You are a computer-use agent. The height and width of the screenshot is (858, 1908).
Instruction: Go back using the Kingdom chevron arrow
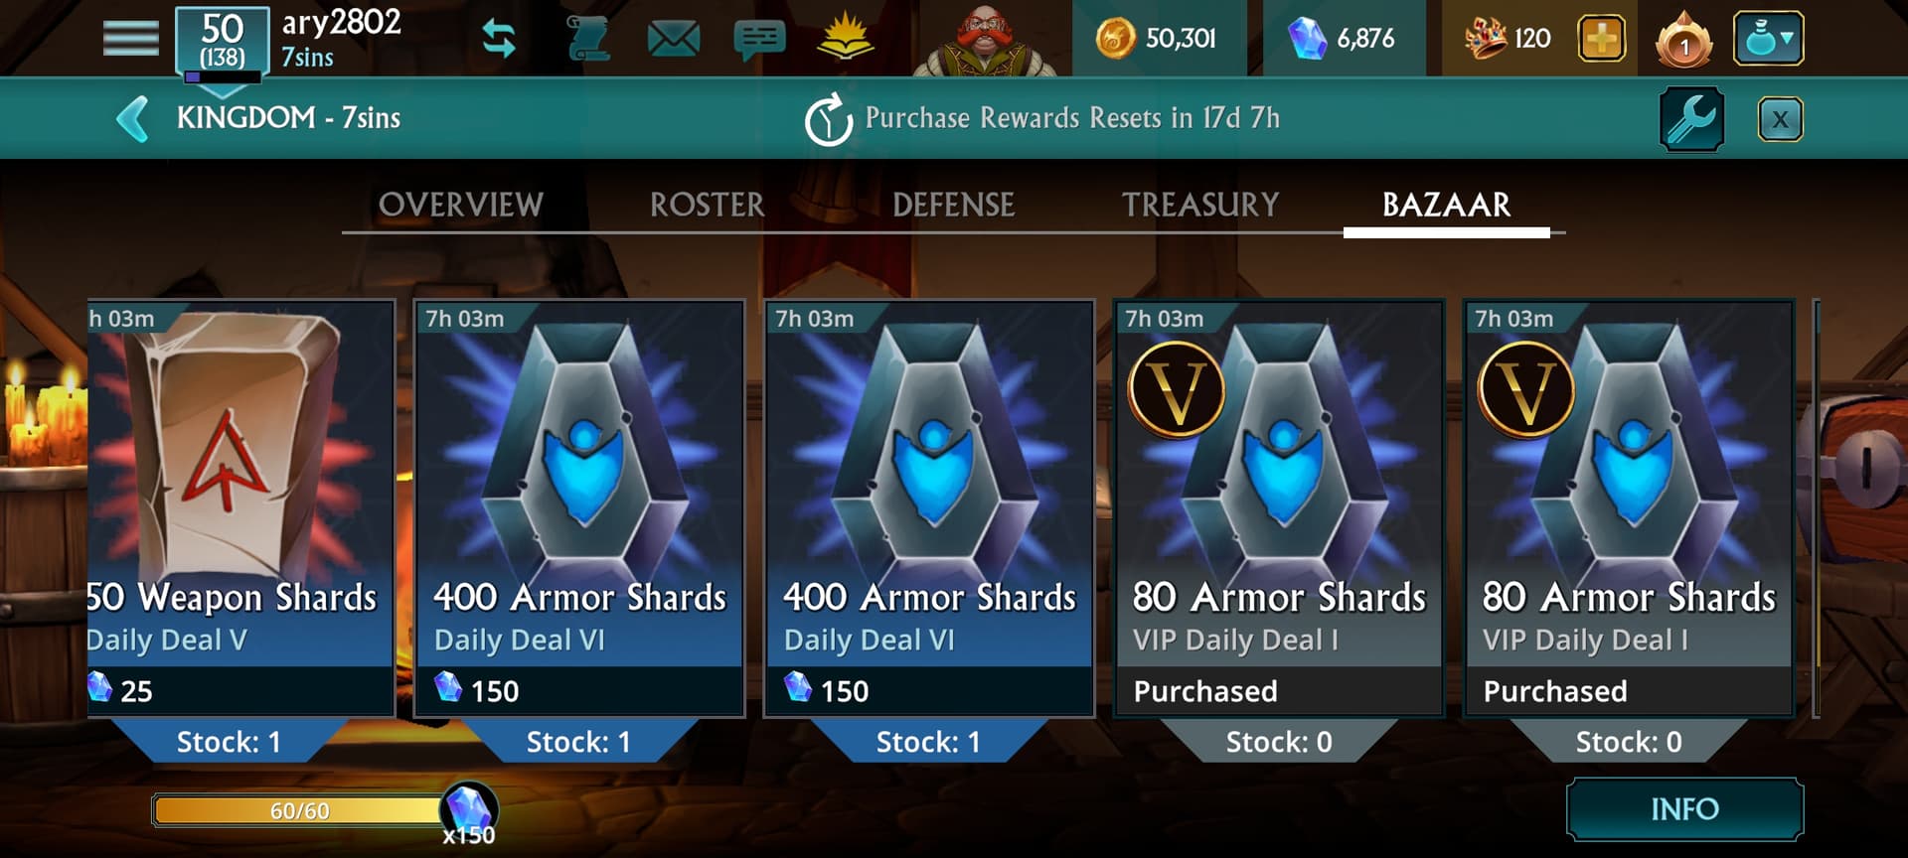click(x=132, y=118)
